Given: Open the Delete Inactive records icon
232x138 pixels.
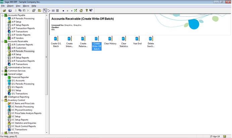Looking at the screenshot, I should click(x=151, y=42).
